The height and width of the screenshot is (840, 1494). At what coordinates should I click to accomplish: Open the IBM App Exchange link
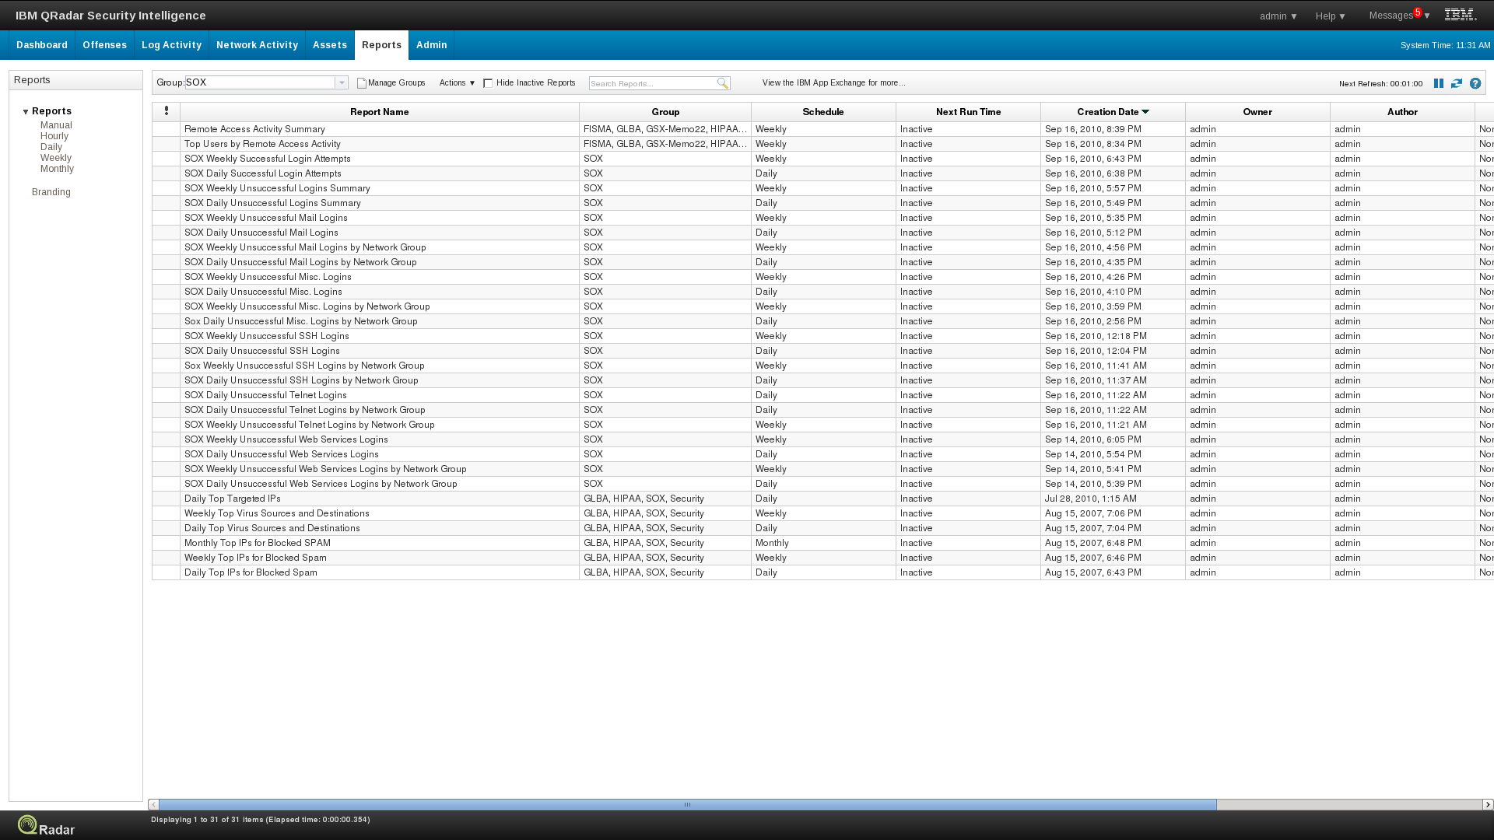pos(832,82)
